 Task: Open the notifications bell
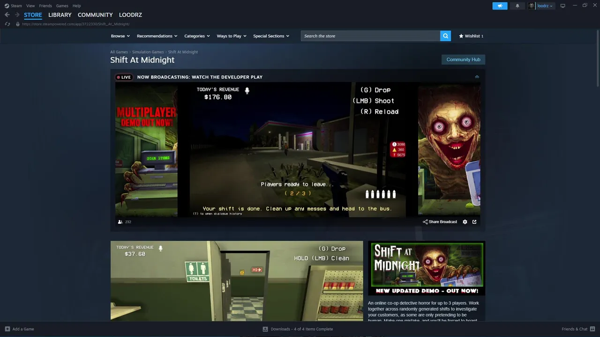(x=517, y=6)
